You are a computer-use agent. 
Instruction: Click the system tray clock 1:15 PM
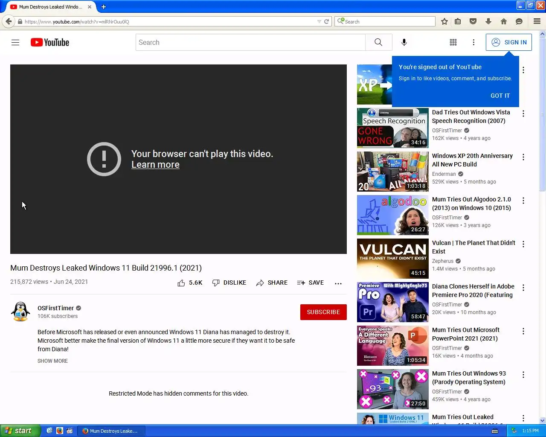530,431
